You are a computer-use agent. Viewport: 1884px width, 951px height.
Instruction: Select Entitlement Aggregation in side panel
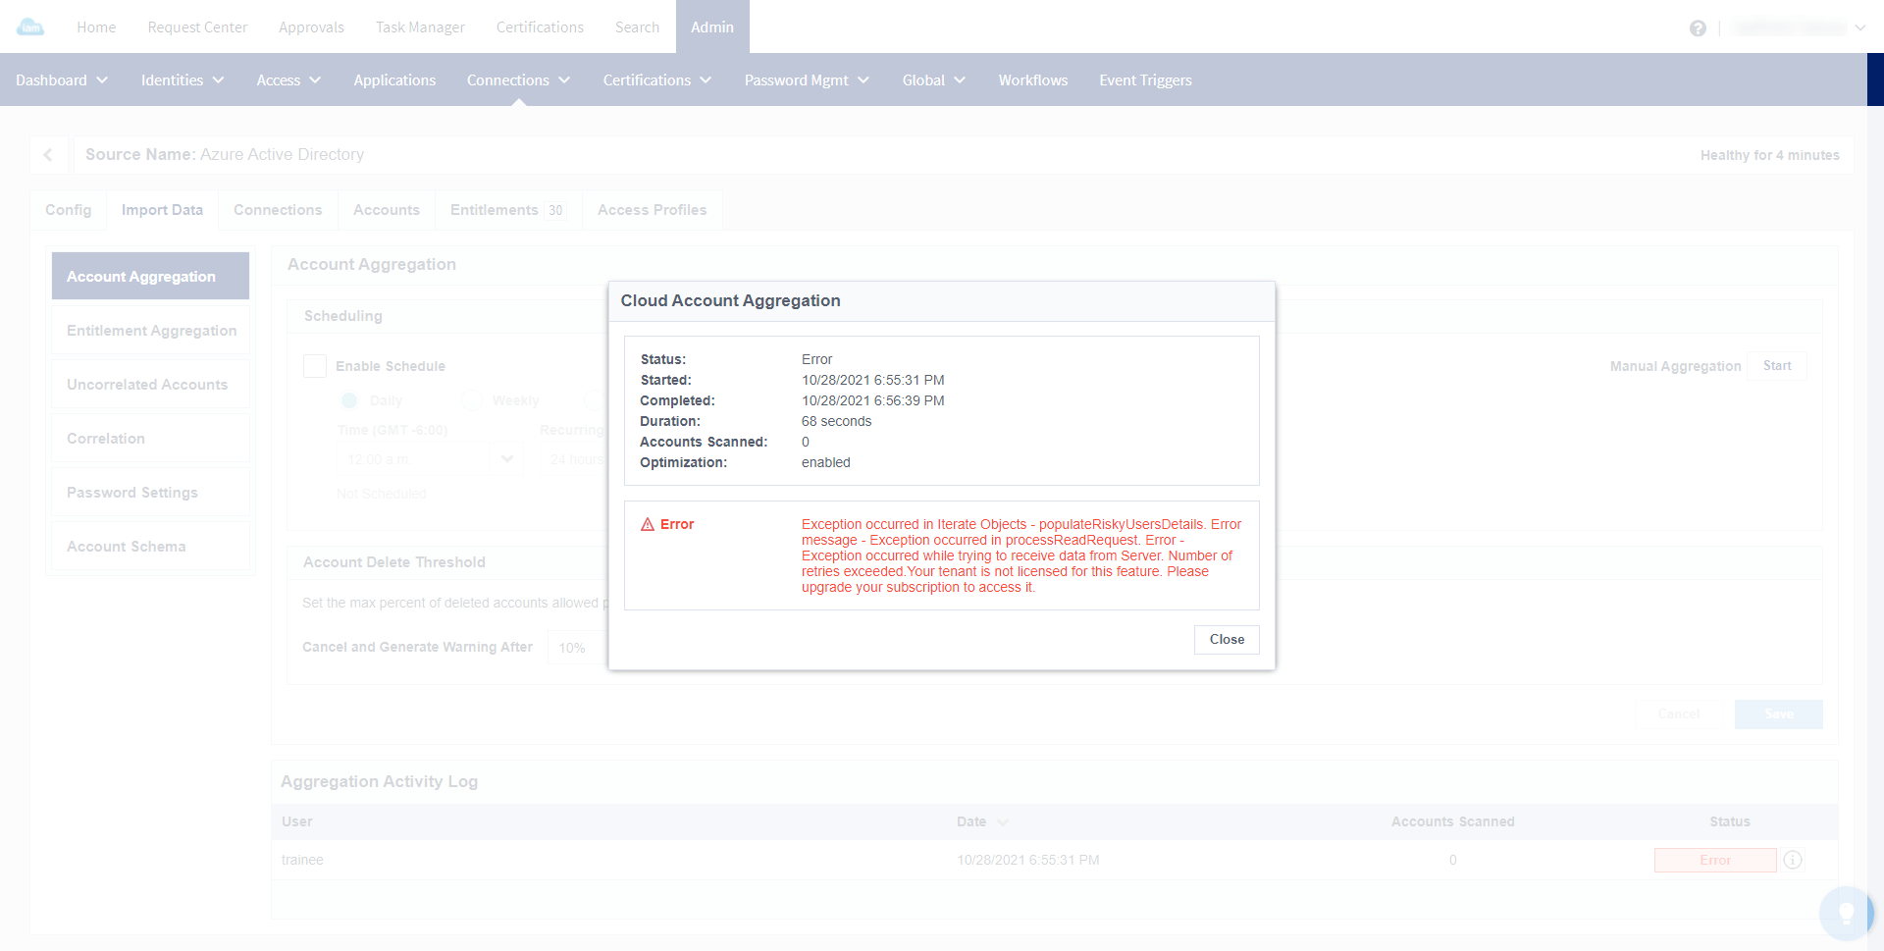click(x=150, y=330)
